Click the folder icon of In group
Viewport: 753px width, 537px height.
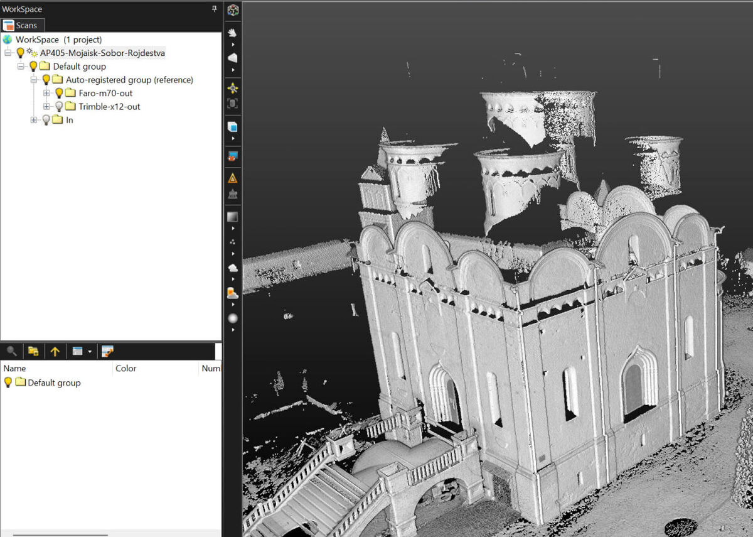tap(57, 119)
